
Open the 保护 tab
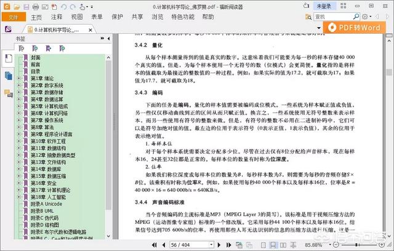(x=117, y=17)
